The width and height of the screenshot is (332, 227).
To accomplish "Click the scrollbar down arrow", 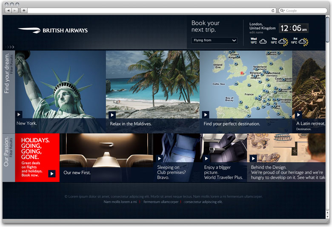I will 328,217.
